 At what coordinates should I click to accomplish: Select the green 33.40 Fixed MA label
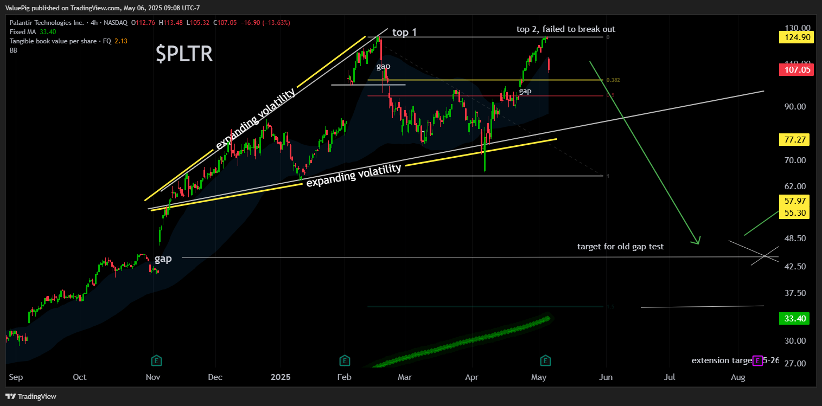point(794,319)
